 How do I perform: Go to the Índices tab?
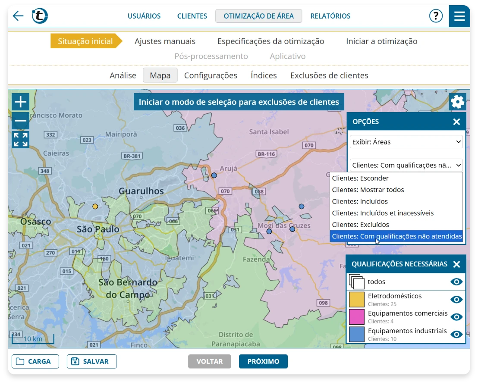[264, 75]
